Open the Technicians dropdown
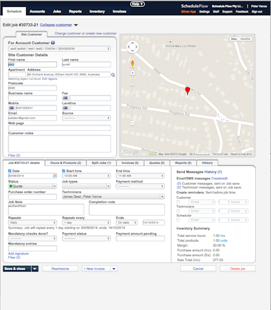The image size is (271, 310). tap(113, 196)
